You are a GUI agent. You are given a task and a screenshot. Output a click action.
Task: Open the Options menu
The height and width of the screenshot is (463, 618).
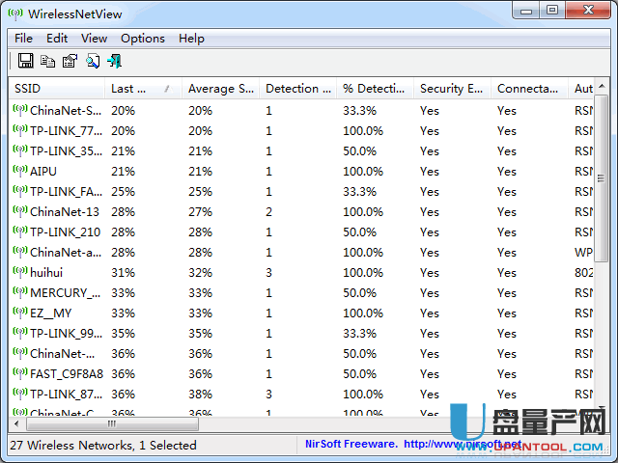coord(142,39)
